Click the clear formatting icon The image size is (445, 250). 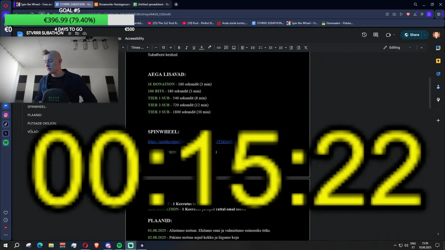pyautogui.click(x=306, y=48)
